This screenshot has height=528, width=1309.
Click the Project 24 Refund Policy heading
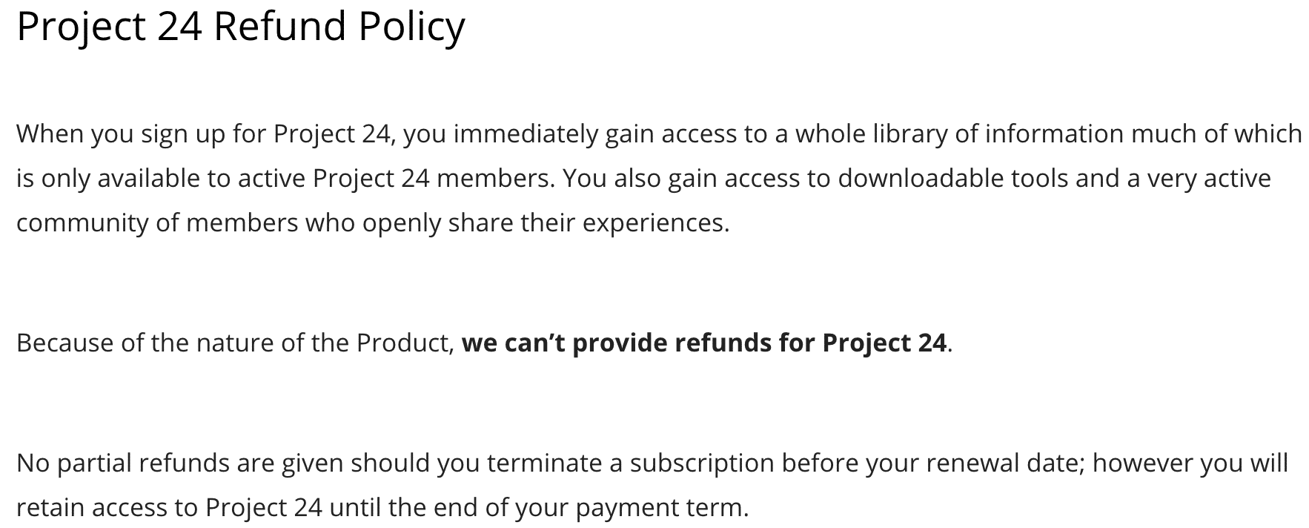(241, 27)
